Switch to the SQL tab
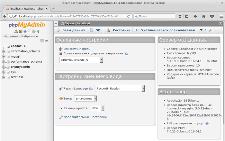Viewport: 225px width, 141px height. (96, 30)
